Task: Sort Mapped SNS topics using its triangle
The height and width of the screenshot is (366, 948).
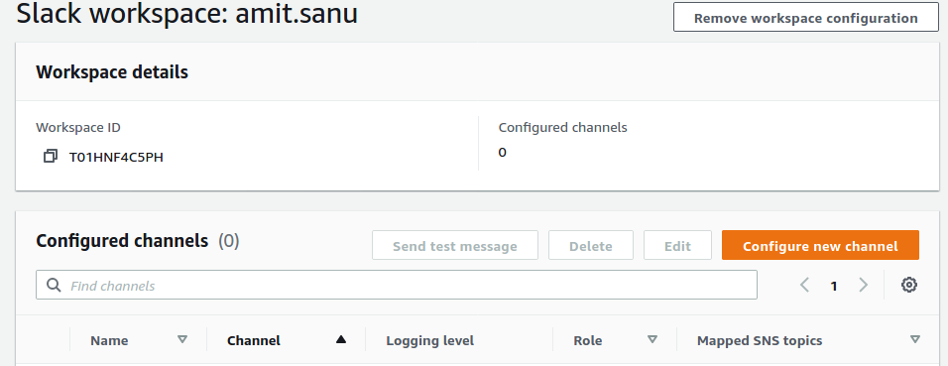Action: pos(915,339)
